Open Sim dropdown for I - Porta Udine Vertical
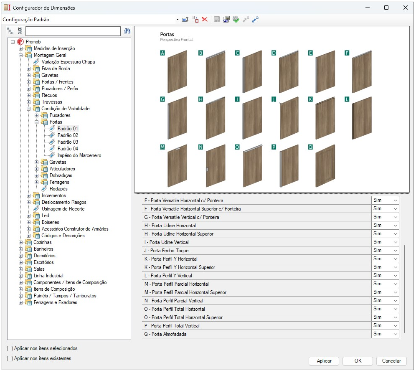Image resolution: width=416 pixels, height=373 pixels. pyautogui.click(x=395, y=242)
